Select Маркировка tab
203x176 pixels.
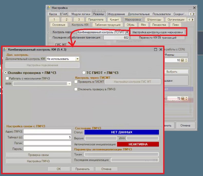[133, 20]
